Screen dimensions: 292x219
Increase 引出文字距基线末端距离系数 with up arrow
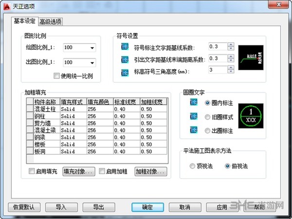click(x=231, y=56)
